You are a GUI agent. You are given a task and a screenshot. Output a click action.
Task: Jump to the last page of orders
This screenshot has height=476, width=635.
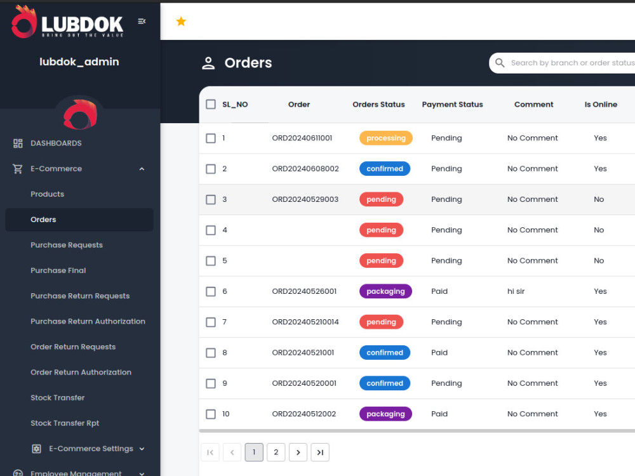pos(320,452)
